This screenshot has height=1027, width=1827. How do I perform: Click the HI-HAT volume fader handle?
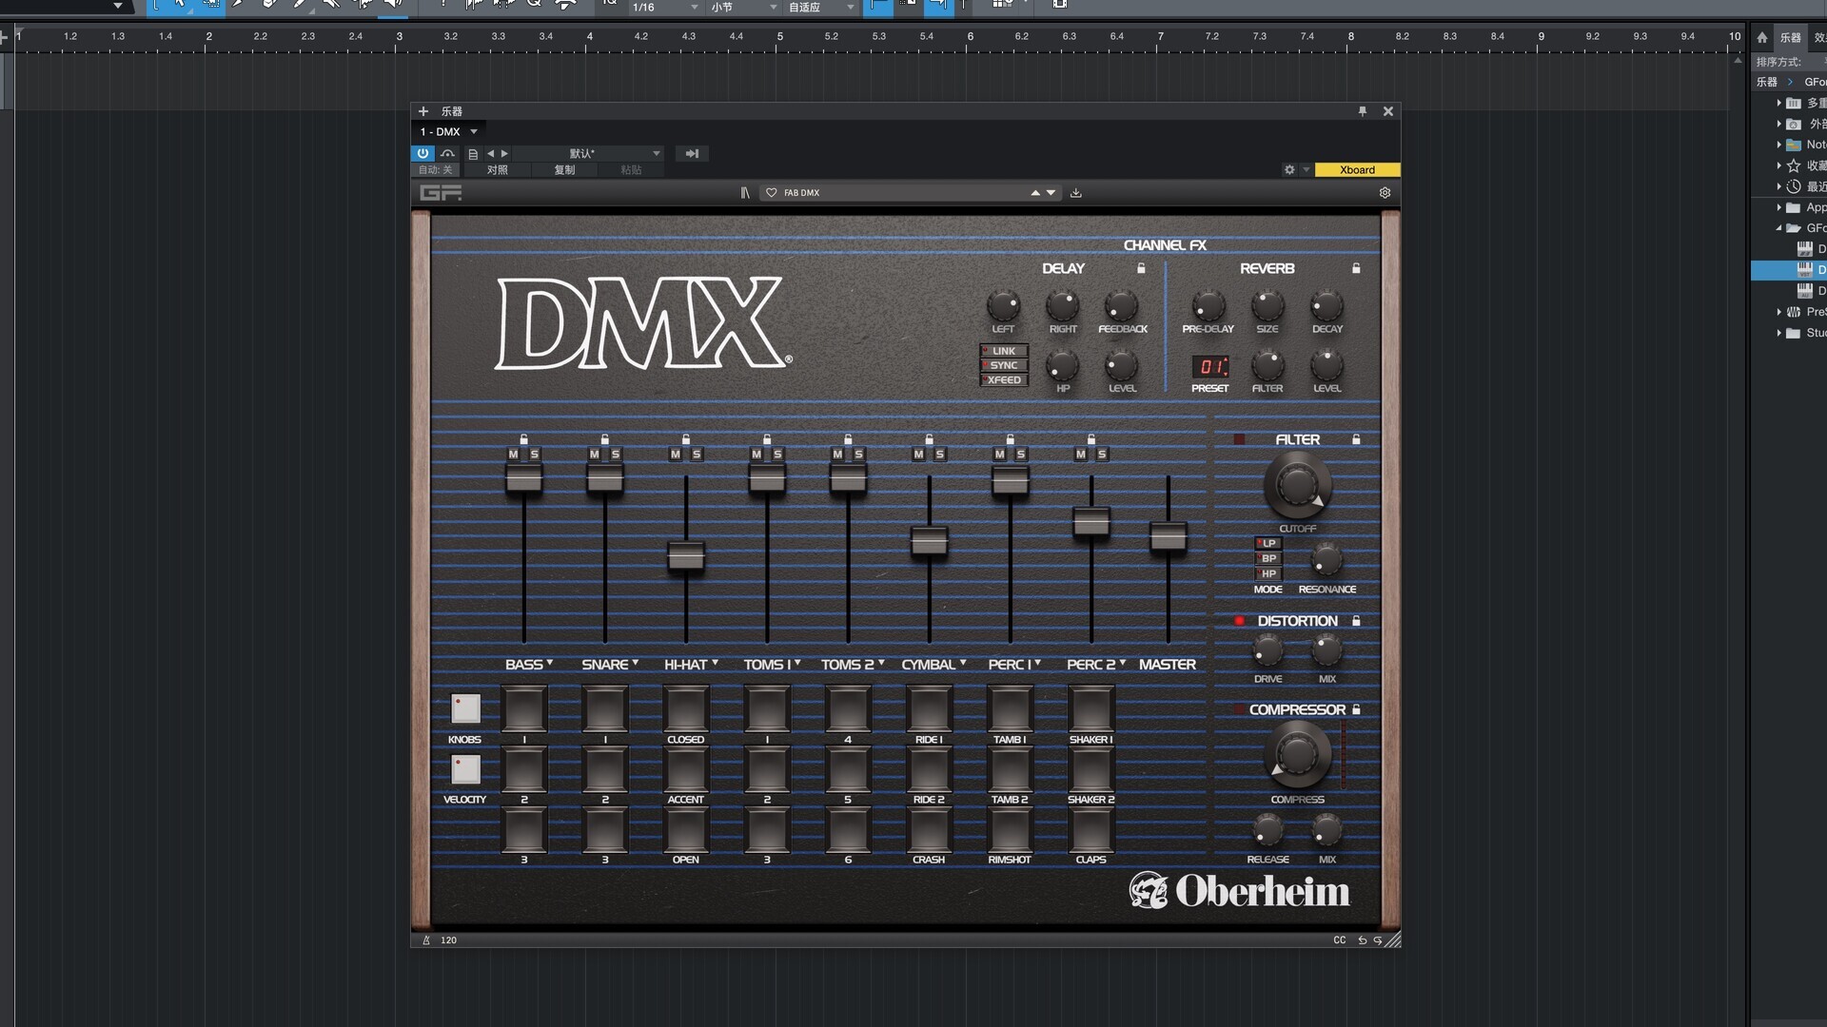[685, 556]
